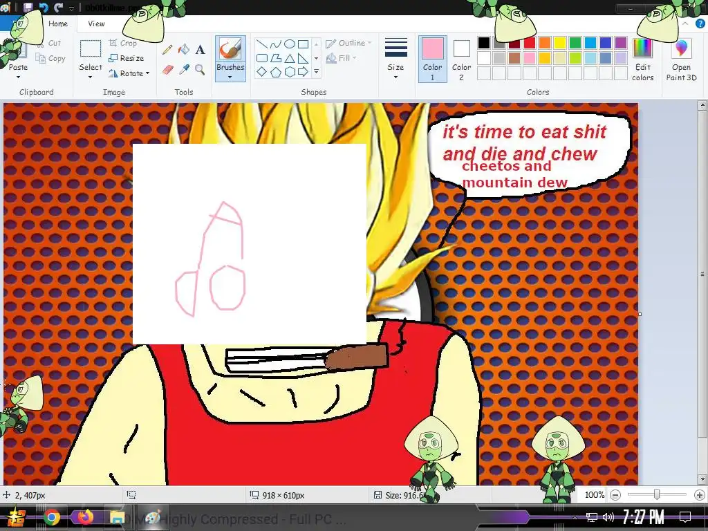Zoom in with the plus button

pos(699,495)
